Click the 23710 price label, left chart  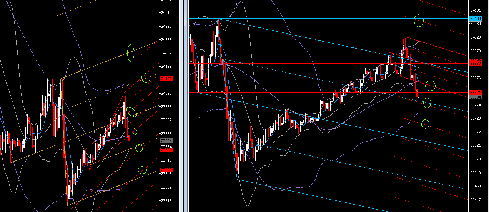tap(166, 160)
